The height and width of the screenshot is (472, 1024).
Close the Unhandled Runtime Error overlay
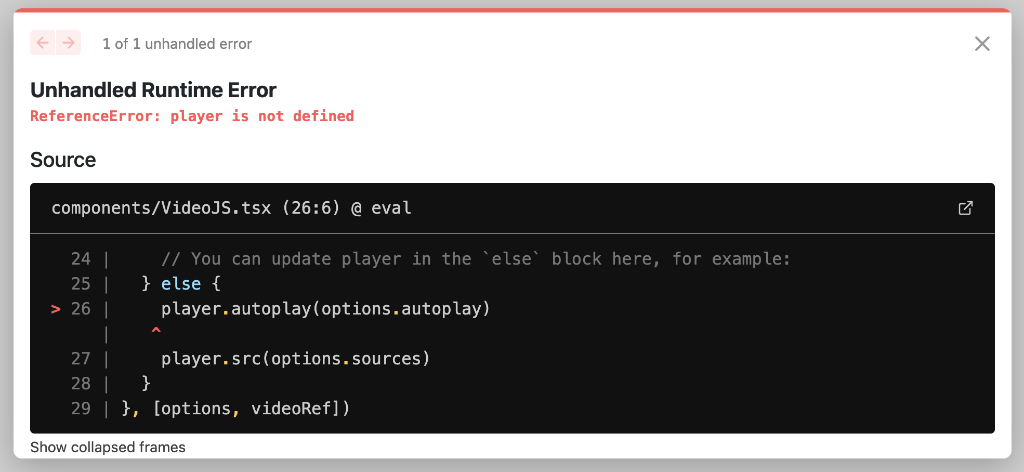[x=982, y=44]
